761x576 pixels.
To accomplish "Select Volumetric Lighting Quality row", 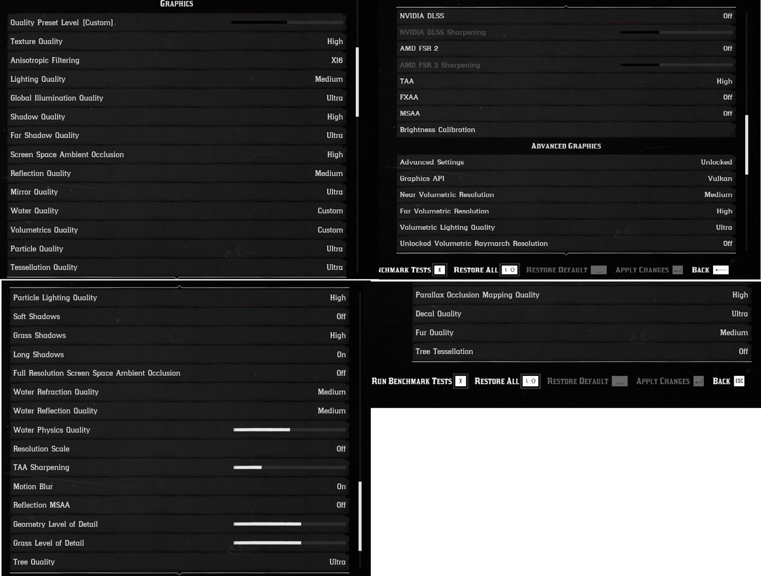I will coord(566,228).
